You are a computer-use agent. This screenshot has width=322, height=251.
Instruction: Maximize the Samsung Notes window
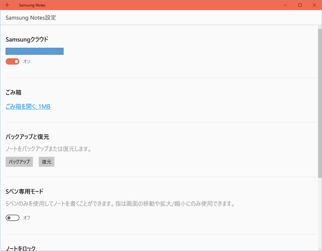pyautogui.click(x=300, y=5)
